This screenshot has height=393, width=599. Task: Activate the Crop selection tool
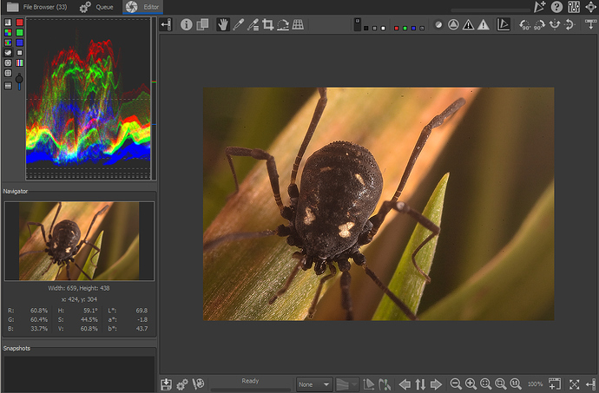tap(267, 25)
